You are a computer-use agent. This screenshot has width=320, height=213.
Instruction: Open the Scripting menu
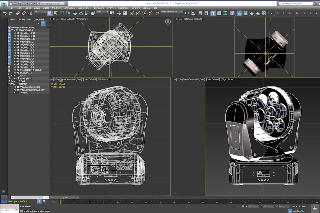(x=136, y=8)
